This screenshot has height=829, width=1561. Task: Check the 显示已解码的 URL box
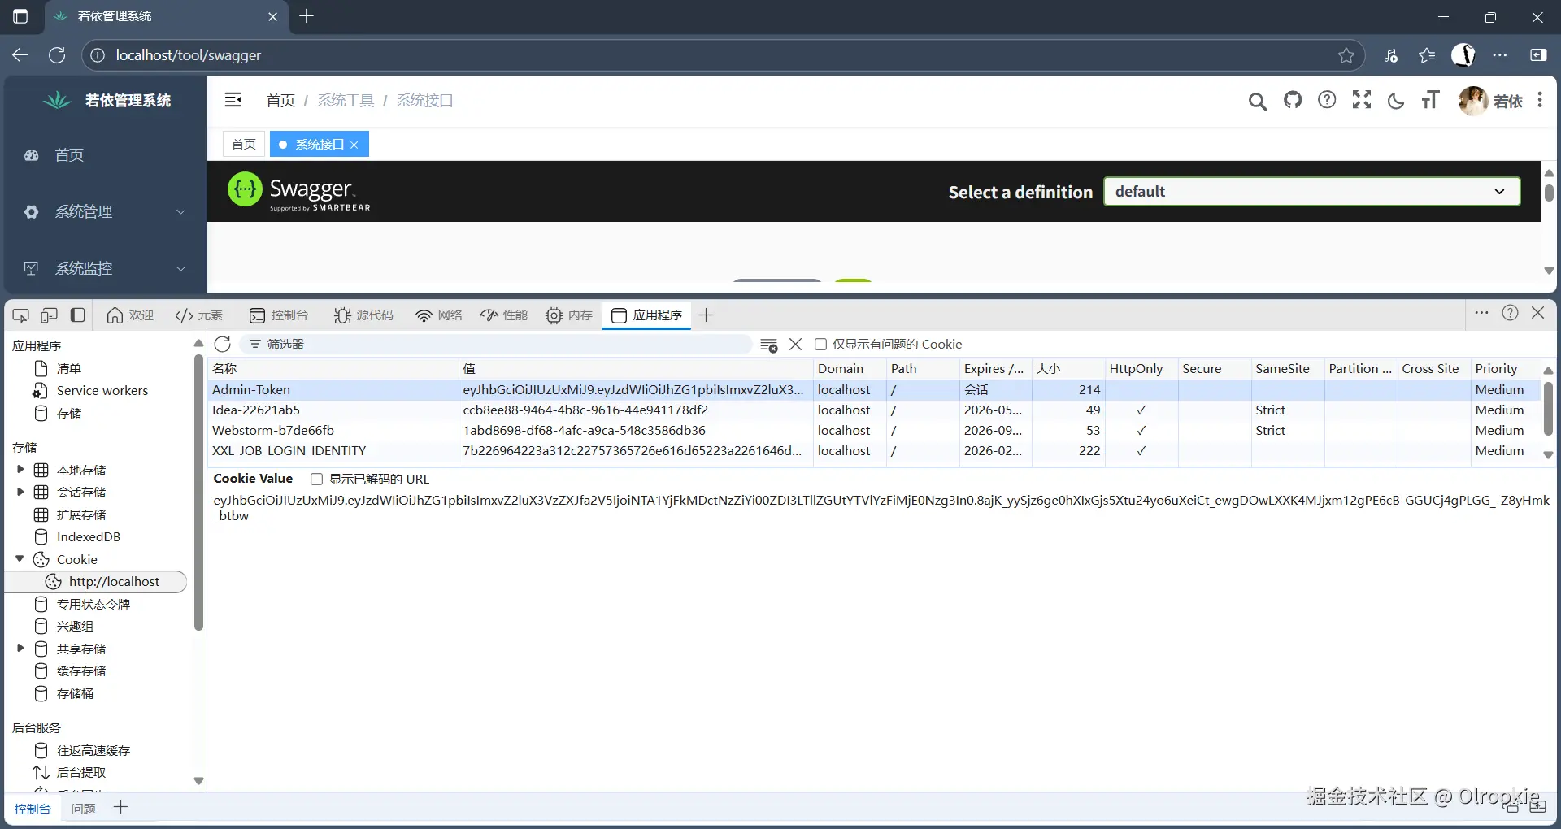[x=317, y=480]
